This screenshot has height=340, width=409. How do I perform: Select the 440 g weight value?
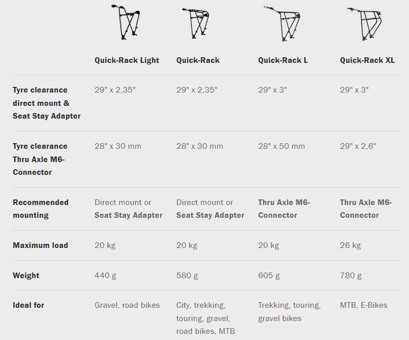point(105,276)
